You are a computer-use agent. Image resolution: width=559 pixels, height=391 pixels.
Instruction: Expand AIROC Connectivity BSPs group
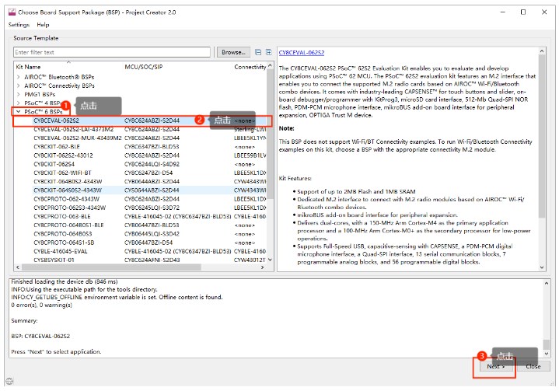point(19,86)
